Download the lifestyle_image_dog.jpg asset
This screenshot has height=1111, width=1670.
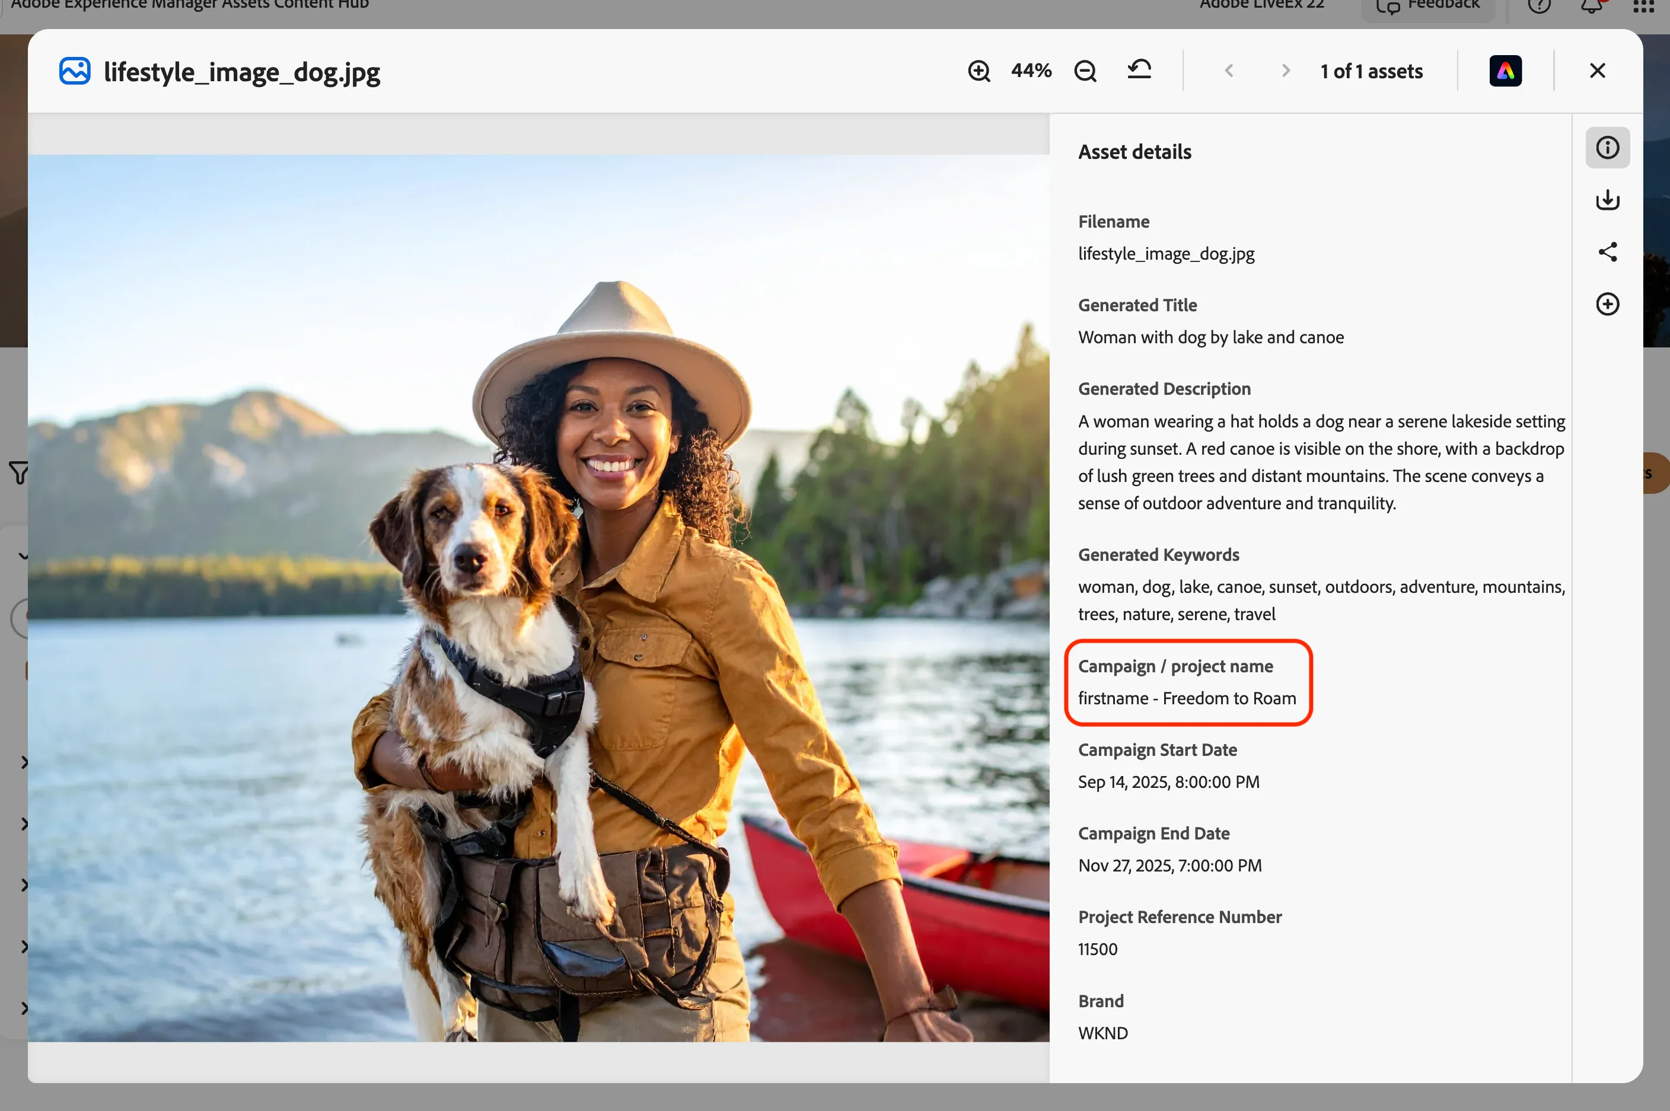(1608, 200)
